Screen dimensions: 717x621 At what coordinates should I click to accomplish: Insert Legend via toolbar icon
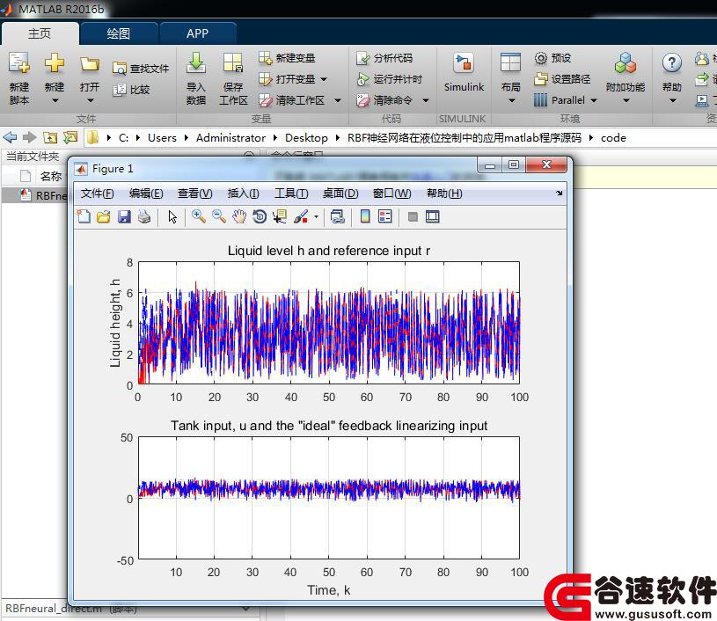(x=385, y=216)
